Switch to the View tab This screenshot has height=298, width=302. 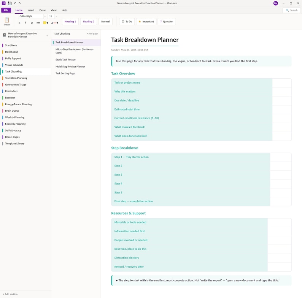click(54, 10)
